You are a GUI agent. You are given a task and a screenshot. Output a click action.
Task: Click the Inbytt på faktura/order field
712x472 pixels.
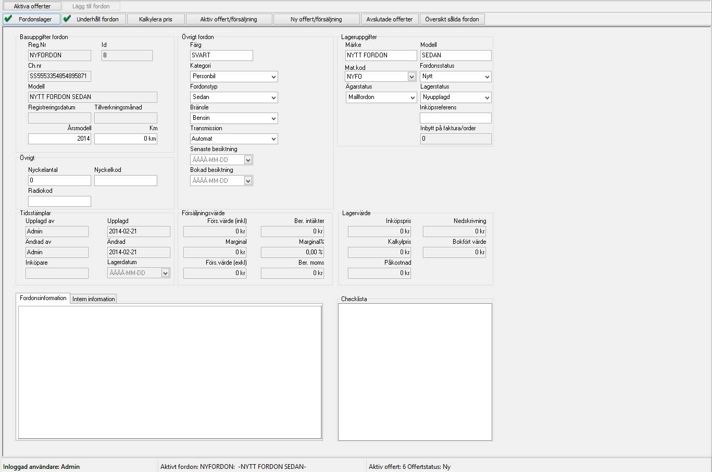pos(456,139)
